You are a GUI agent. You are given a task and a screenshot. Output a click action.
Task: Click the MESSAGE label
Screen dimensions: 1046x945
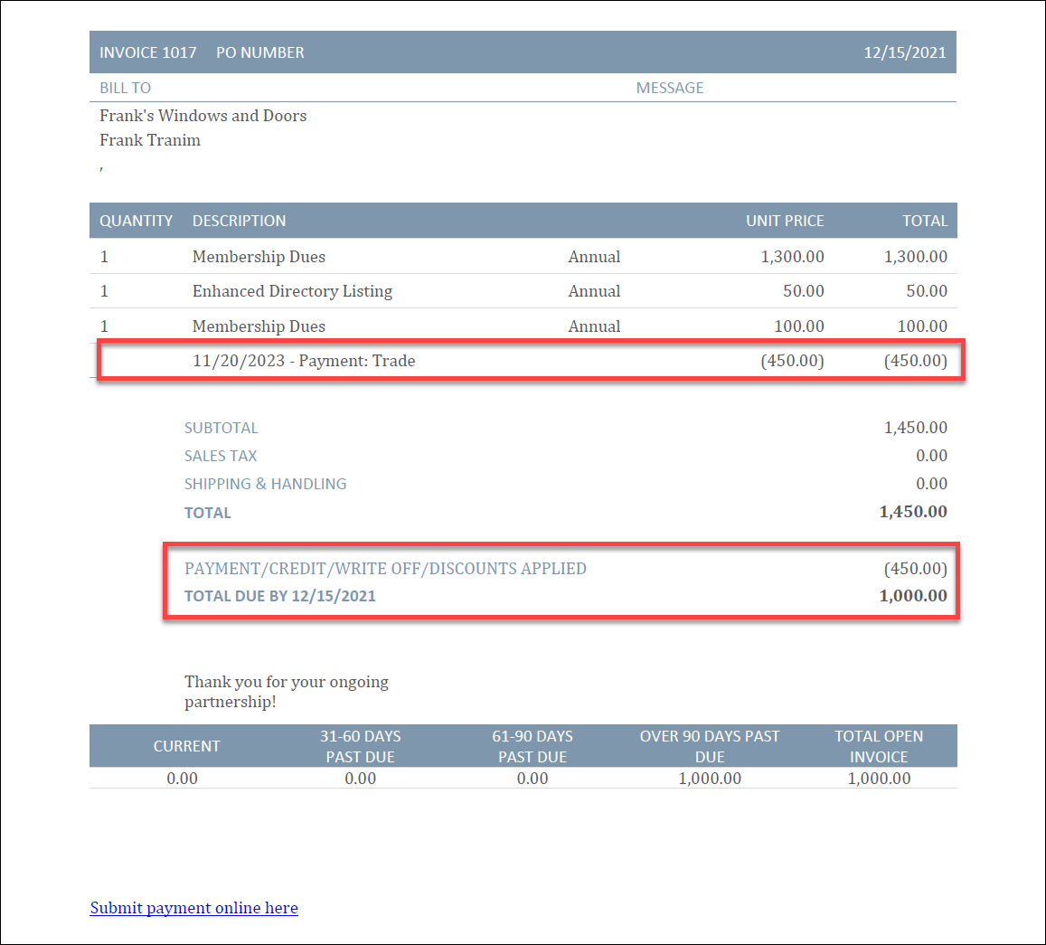point(669,88)
